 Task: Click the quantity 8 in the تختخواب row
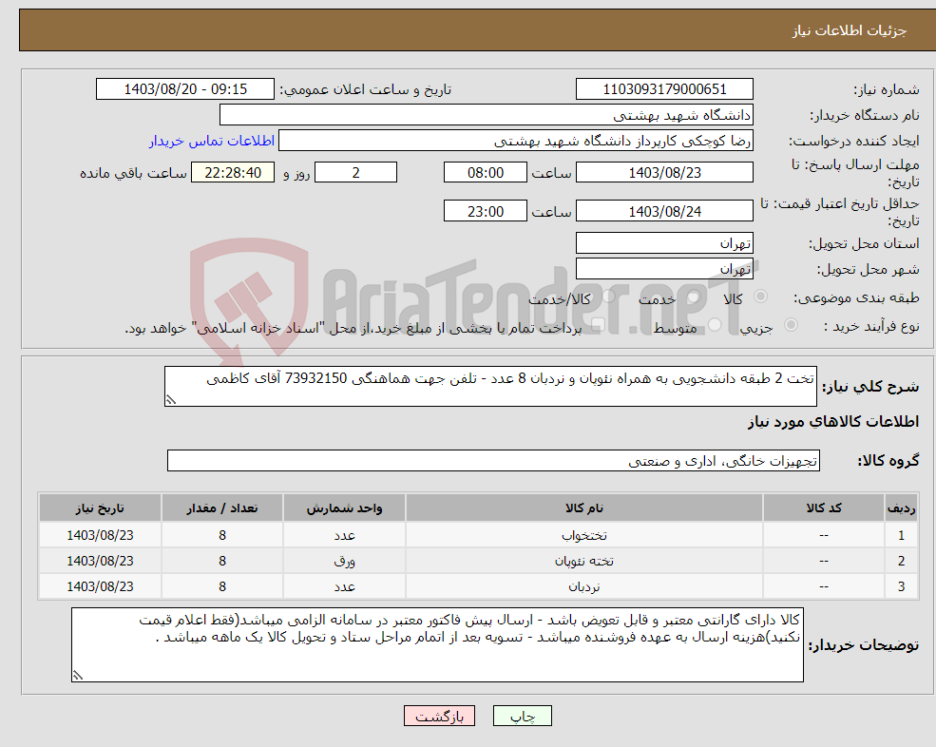point(222,535)
